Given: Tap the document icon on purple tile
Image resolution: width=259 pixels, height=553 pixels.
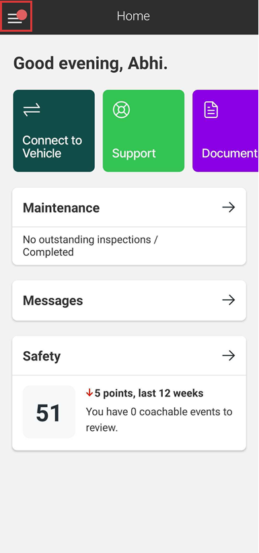Looking at the screenshot, I should click(211, 109).
